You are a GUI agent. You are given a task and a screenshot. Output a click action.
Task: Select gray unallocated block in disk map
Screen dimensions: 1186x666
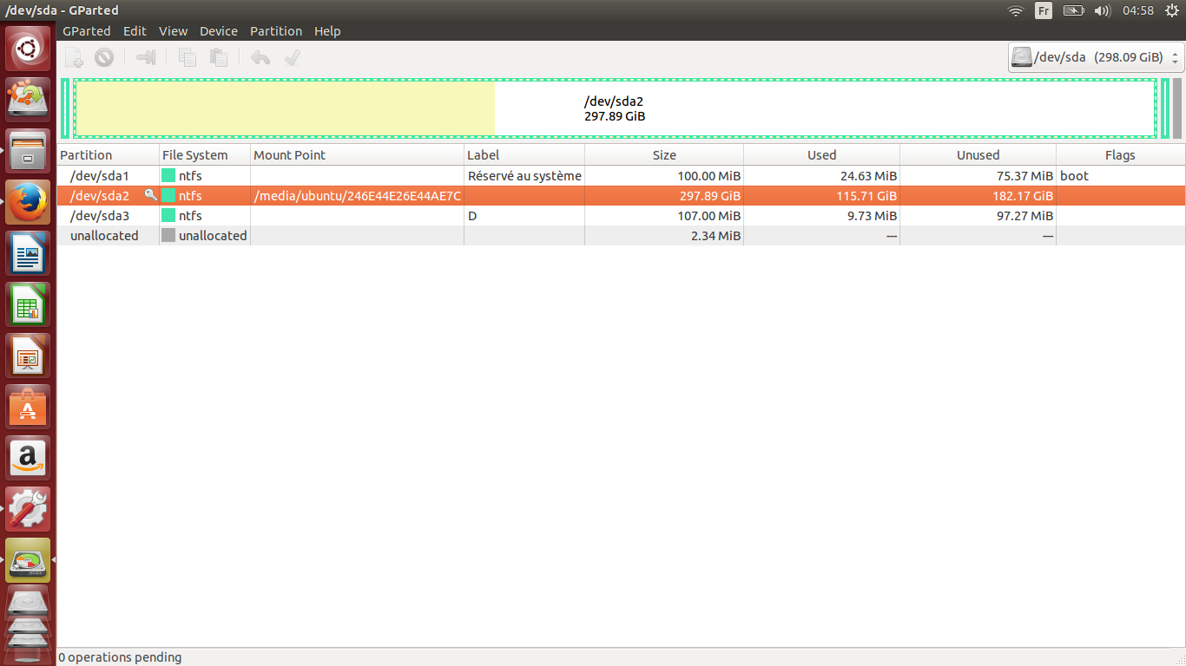coord(1177,108)
